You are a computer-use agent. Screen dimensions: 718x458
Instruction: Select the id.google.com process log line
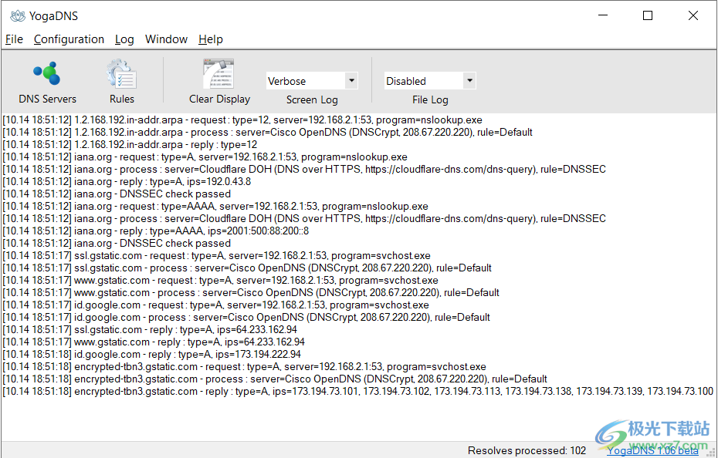pos(246,318)
